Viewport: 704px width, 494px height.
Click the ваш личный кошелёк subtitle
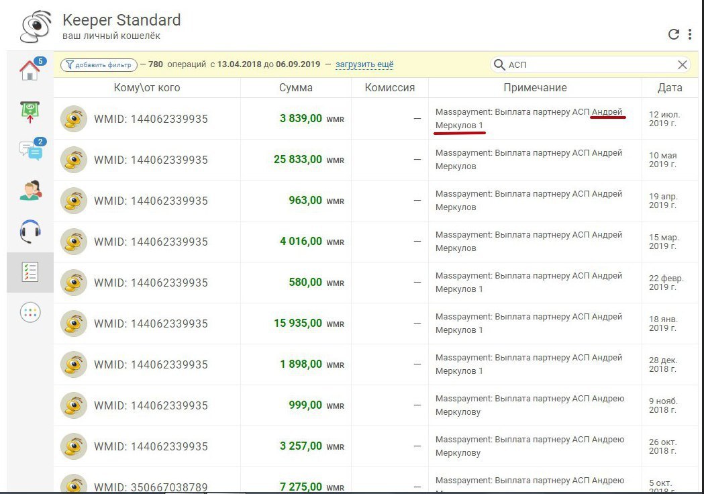click(111, 36)
